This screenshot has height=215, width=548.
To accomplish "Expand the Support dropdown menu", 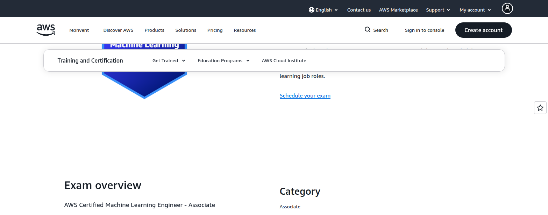I will 438,10.
